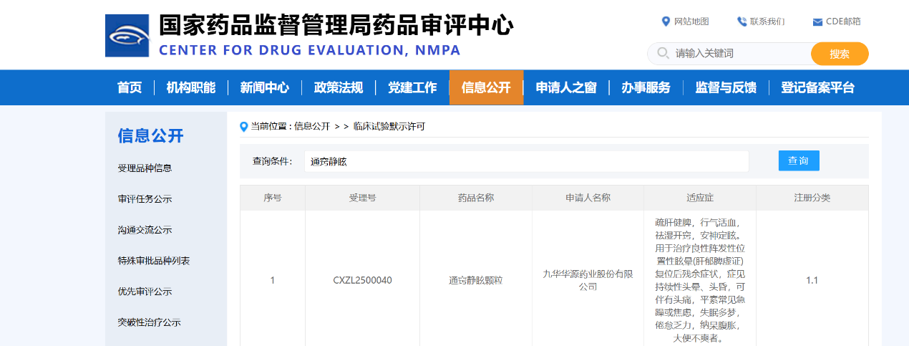Click the row number 1 cell
The height and width of the screenshot is (346, 909).
[273, 280]
